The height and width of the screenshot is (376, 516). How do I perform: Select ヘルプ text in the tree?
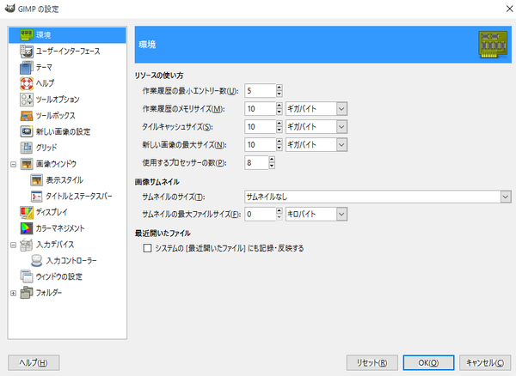[45, 83]
